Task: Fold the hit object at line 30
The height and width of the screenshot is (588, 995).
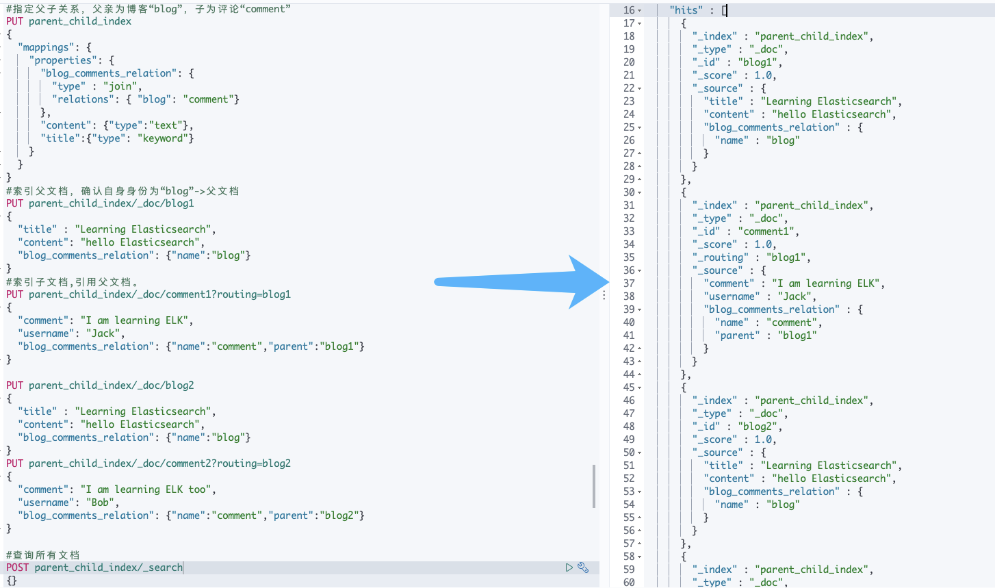Action: (x=640, y=192)
